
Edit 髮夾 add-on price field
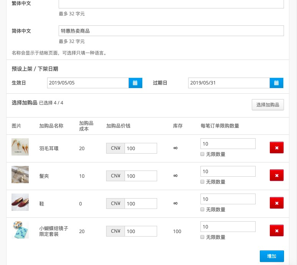click(x=141, y=176)
